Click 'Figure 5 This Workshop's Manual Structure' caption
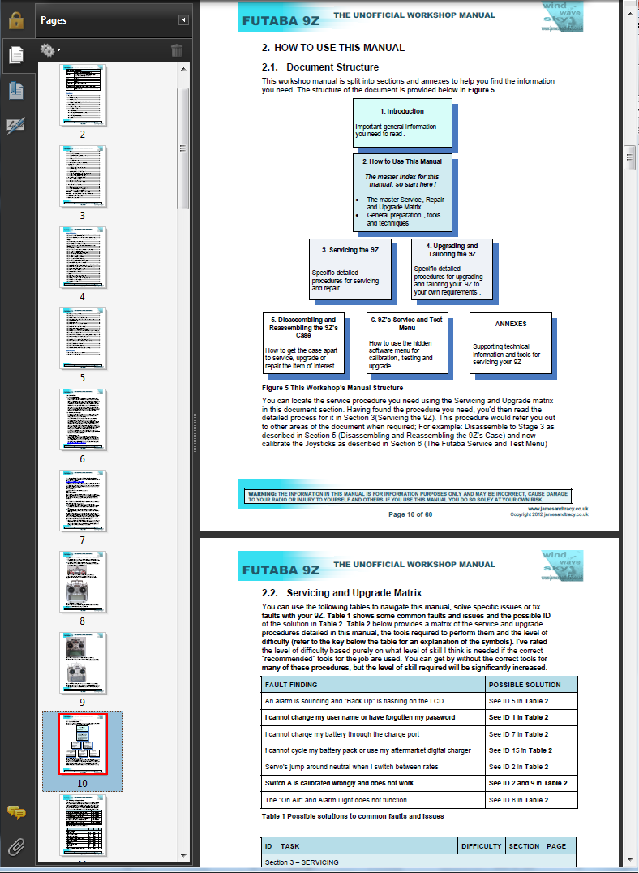 point(332,388)
